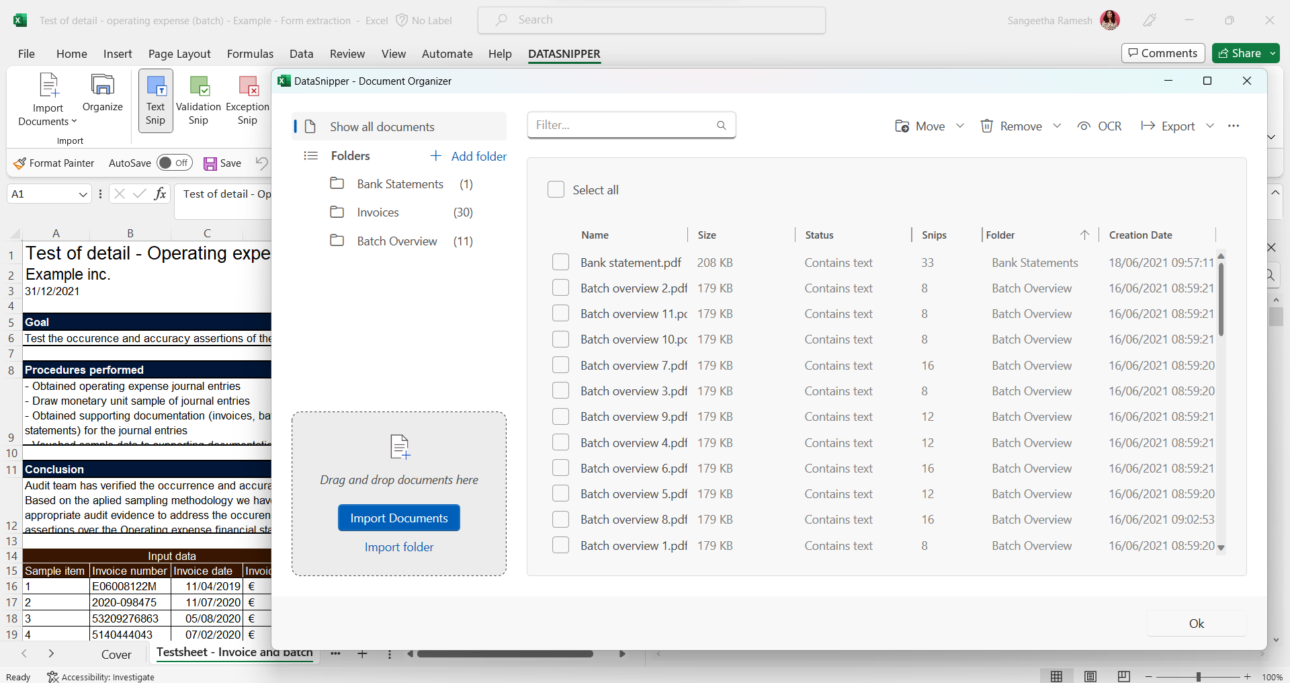Open the Formulas ribbon tab
This screenshot has width=1290, height=683.
click(249, 54)
